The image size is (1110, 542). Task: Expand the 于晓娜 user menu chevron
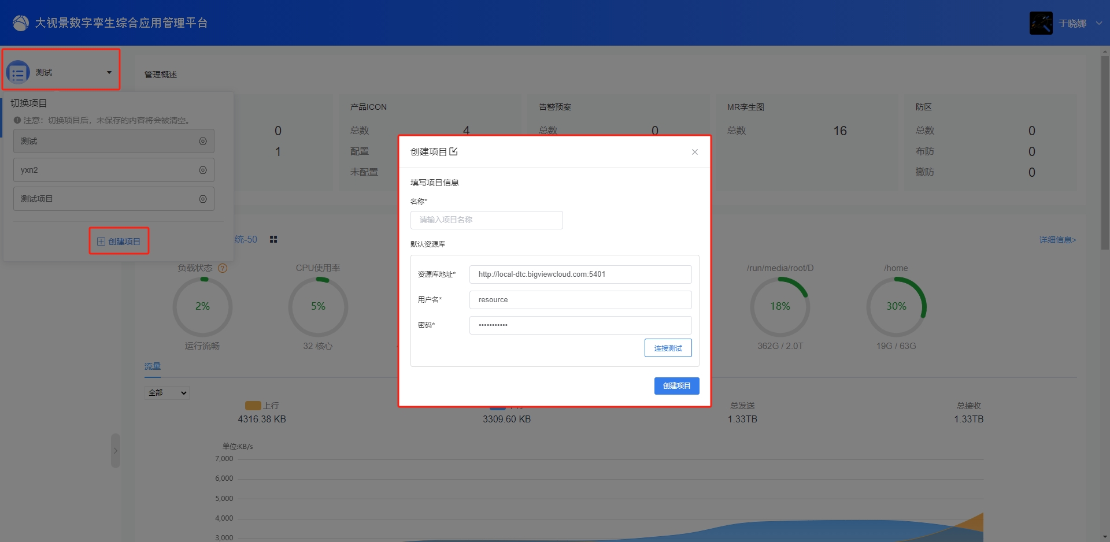(x=1099, y=23)
